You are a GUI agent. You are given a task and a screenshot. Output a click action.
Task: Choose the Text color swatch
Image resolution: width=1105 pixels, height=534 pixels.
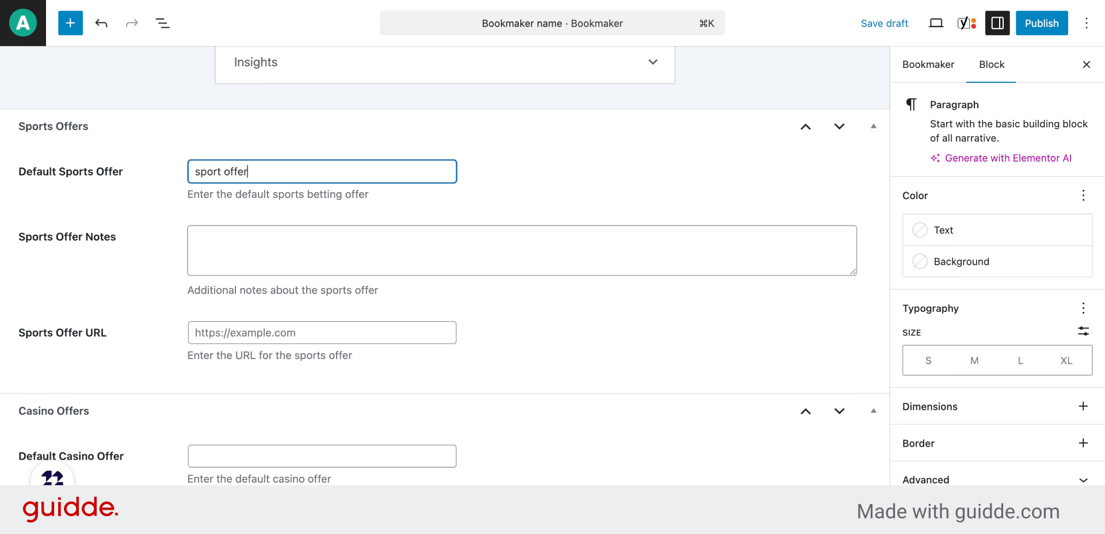pos(920,230)
